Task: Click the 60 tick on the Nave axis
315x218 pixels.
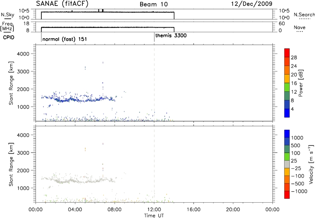Action: click(x=282, y=24)
